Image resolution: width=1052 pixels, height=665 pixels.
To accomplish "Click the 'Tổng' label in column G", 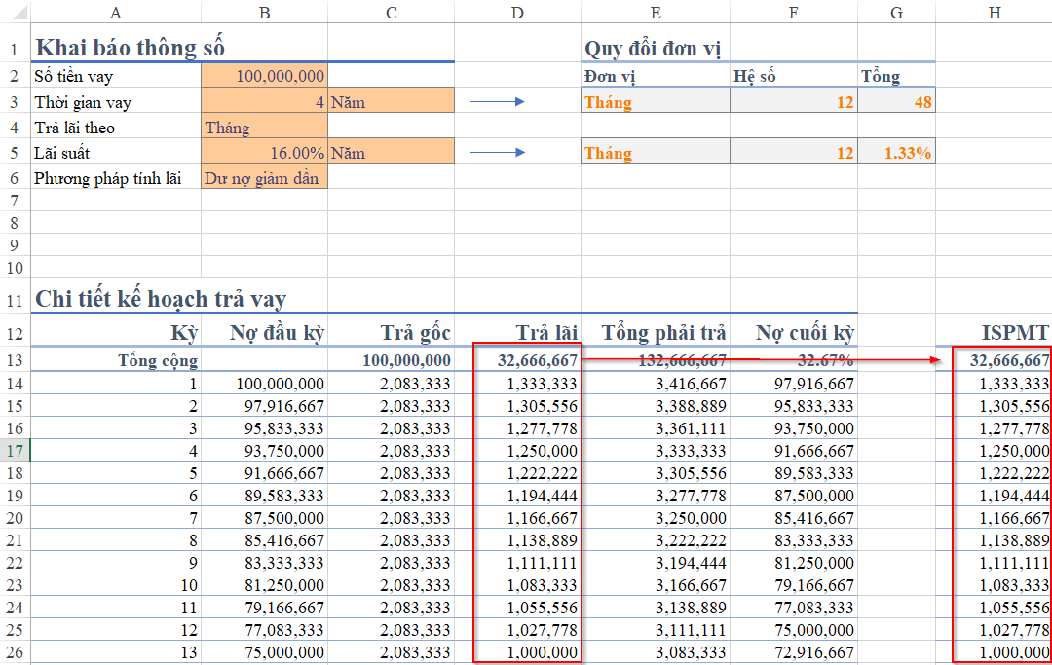I will click(x=881, y=76).
